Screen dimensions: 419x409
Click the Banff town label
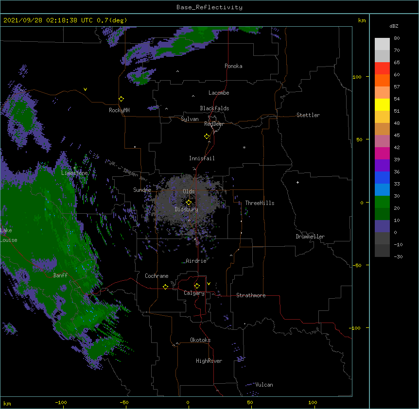click(60, 275)
